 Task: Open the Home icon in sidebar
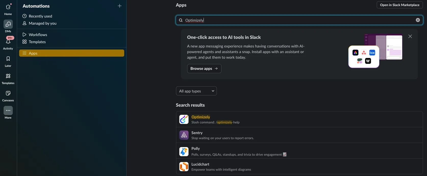coord(8,7)
